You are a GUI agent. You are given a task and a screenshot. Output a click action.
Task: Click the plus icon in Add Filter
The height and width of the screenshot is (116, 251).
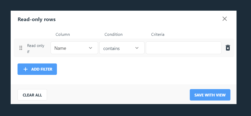tap(25, 69)
